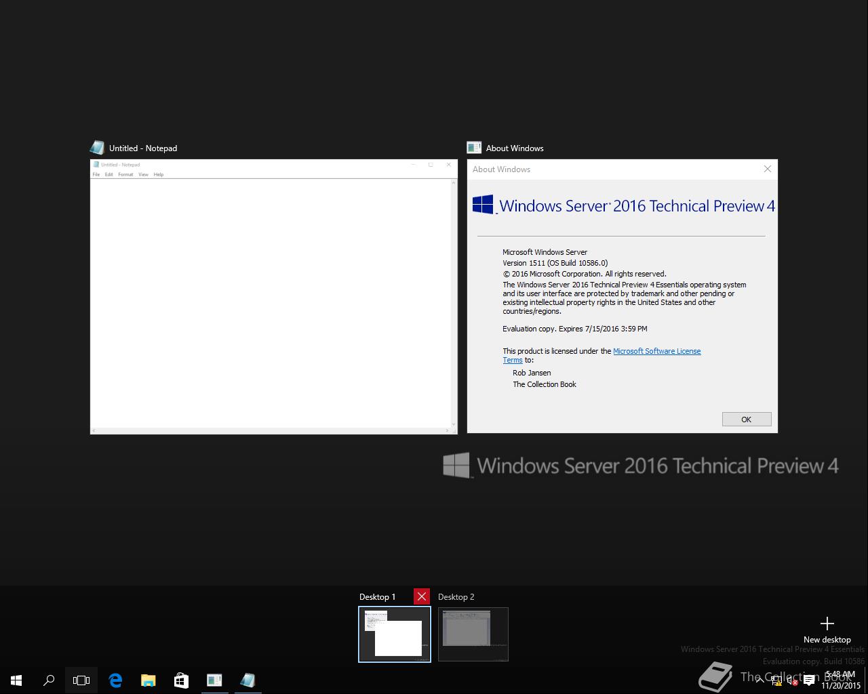Launch Microsoft Edge from taskbar
Image resolution: width=868 pixels, height=694 pixels.
115,680
